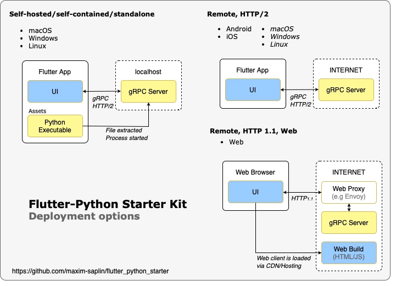Select the "iOS" bullet item
The height and width of the screenshot is (286, 396).
pyautogui.click(x=232, y=37)
